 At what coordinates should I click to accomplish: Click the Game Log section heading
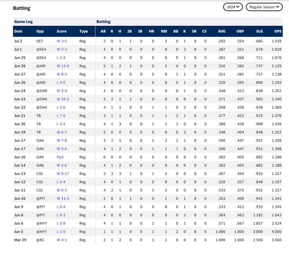[23, 22]
